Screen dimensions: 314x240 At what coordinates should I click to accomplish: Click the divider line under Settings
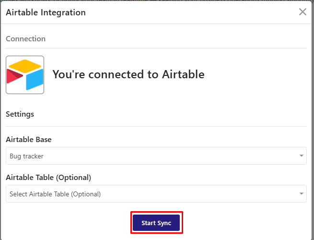pos(156,126)
